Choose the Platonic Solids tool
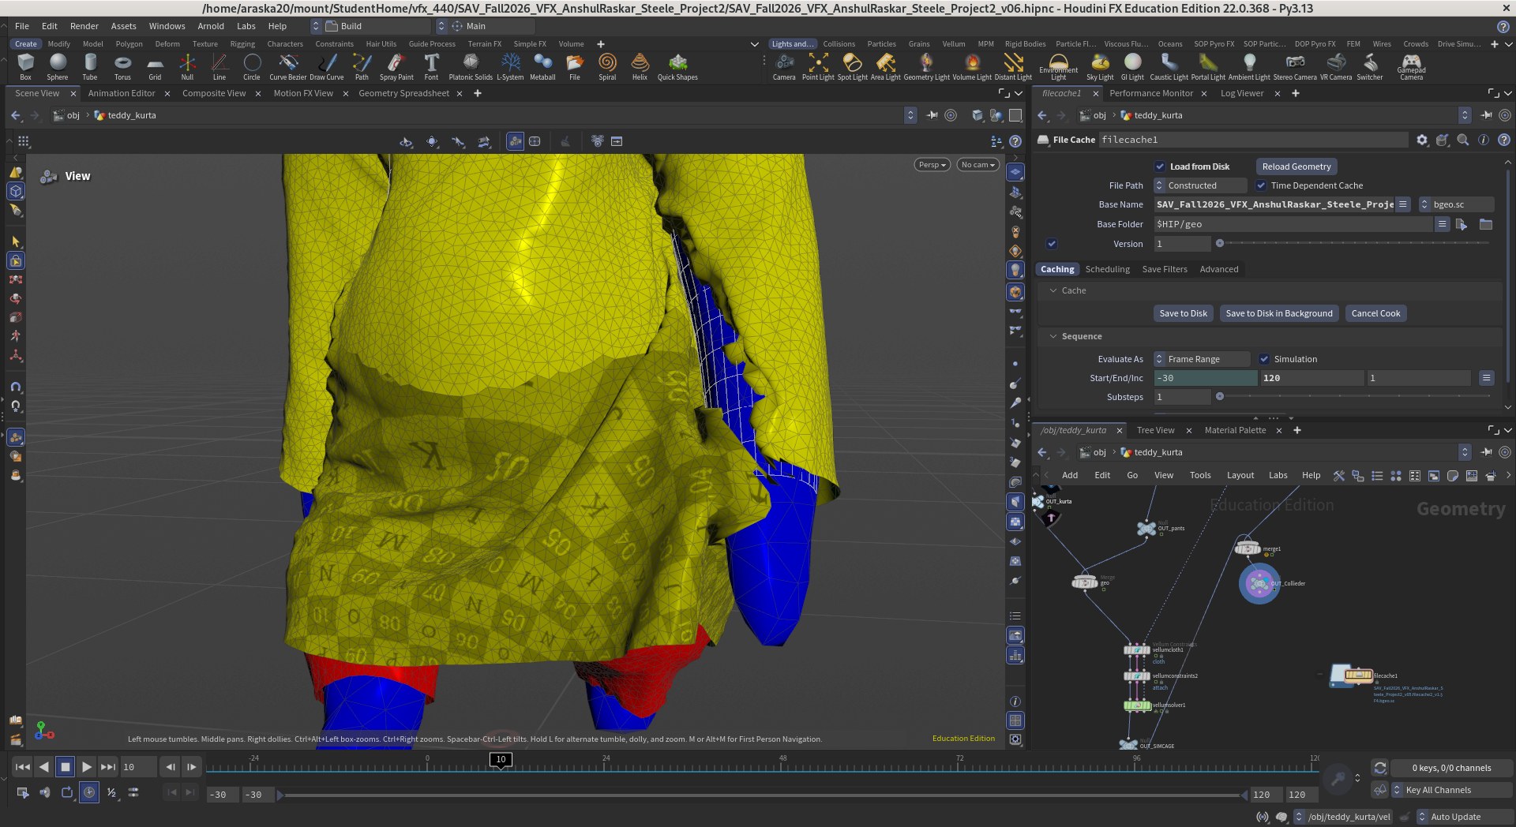Image resolution: width=1516 pixels, height=827 pixels. point(471,66)
